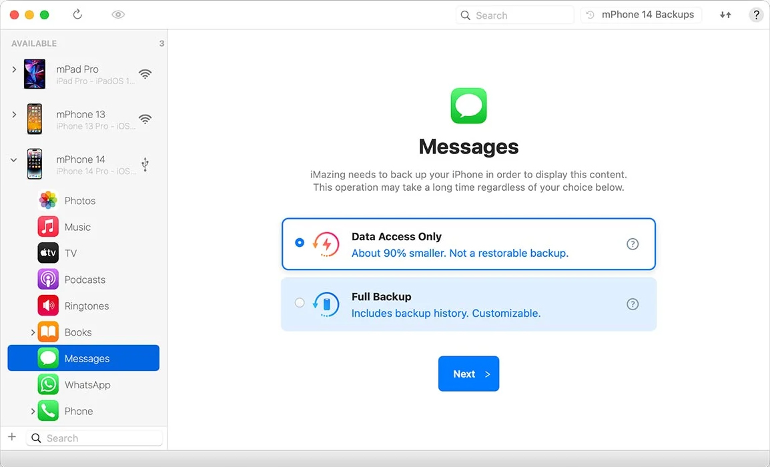
Task: Open the Phone icon in the sidebar
Action: [x=48, y=411]
